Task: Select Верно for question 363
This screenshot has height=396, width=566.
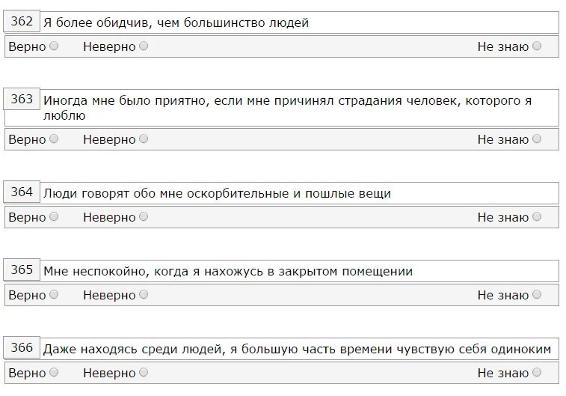Action: pyautogui.click(x=54, y=138)
